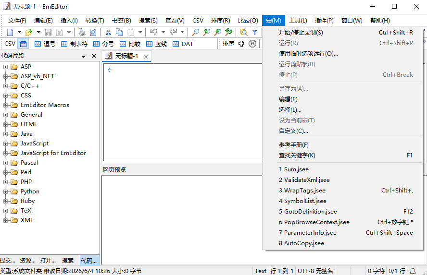This screenshot has width=427, height=275.
Task: Click the Find magnifier icon
Action: (x=195, y=32)
